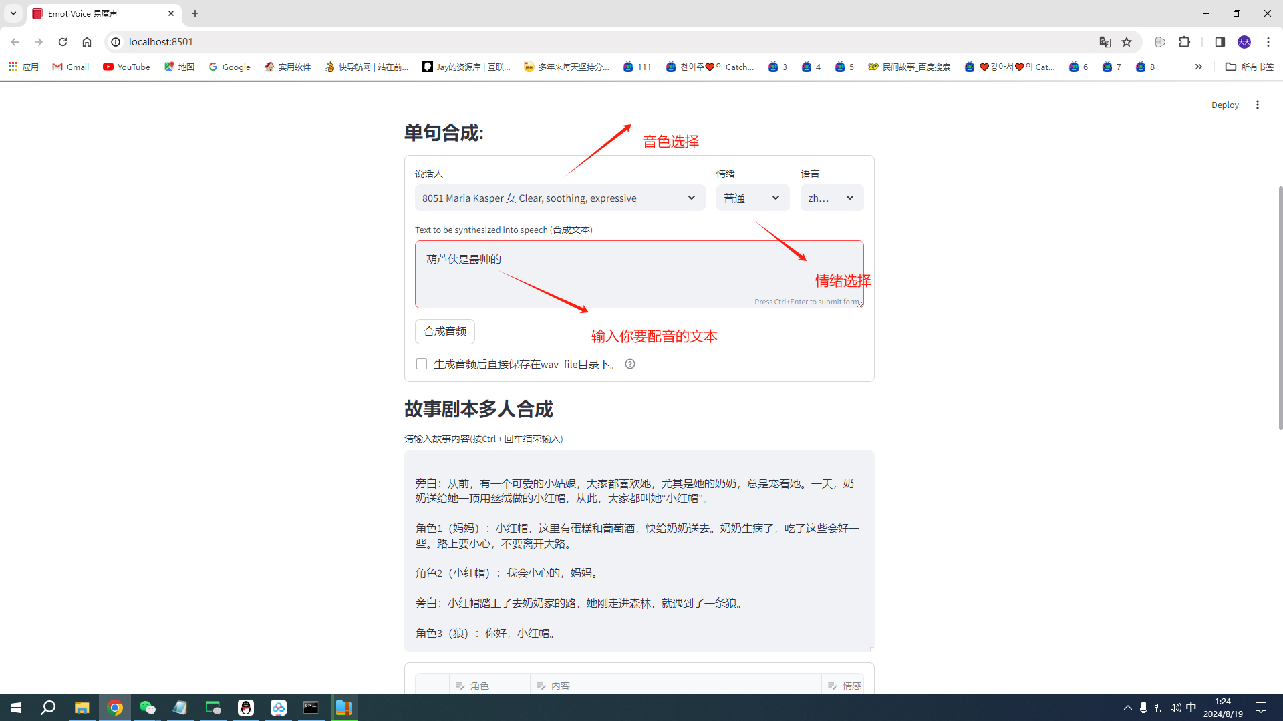Click the Google Translate icon in the address bar
The image size is (1283, 721).
coord(1105,42)
